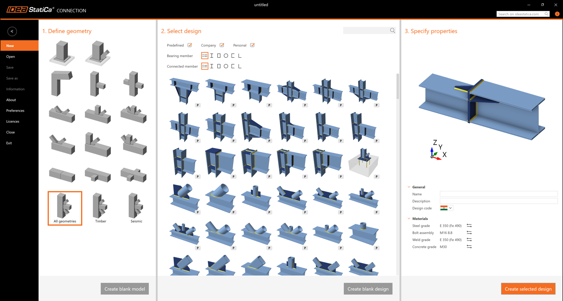Uncheck the Personal checkbox
The width and height of the screenshot is (563, 301).
(x=252, y=45)
